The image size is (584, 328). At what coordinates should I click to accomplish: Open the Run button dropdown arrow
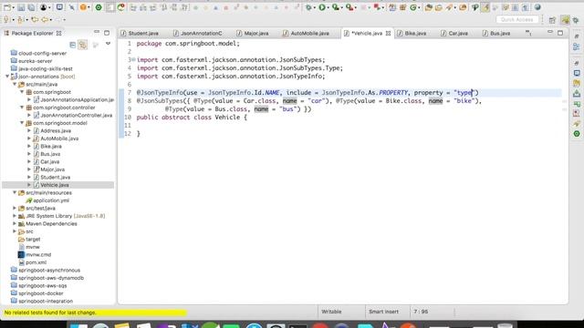click(328, 8)
